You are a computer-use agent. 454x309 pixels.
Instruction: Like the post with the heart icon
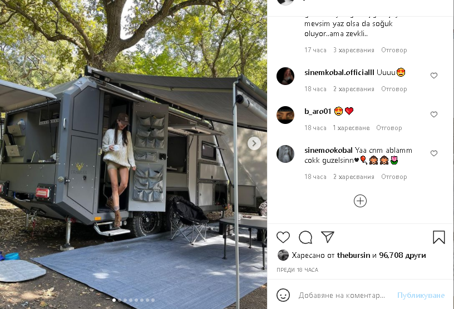tap(283, 237)
